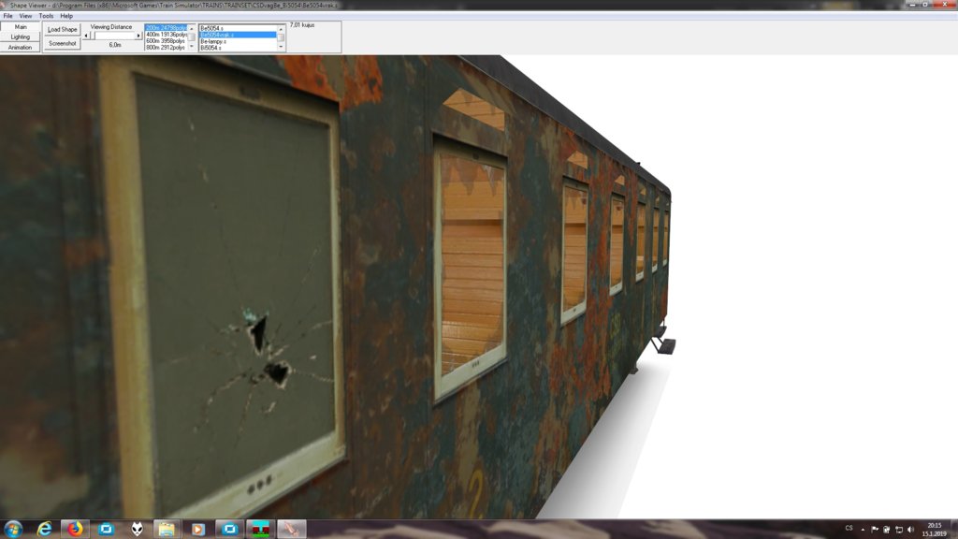
Task: Switch to the Animation tab
Action: 21,48
